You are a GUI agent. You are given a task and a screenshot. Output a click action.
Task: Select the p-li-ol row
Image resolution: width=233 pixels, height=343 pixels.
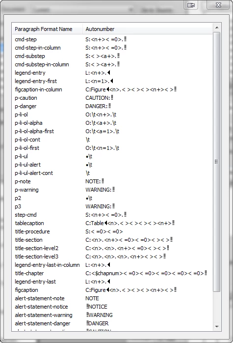(x=112, y=114)
